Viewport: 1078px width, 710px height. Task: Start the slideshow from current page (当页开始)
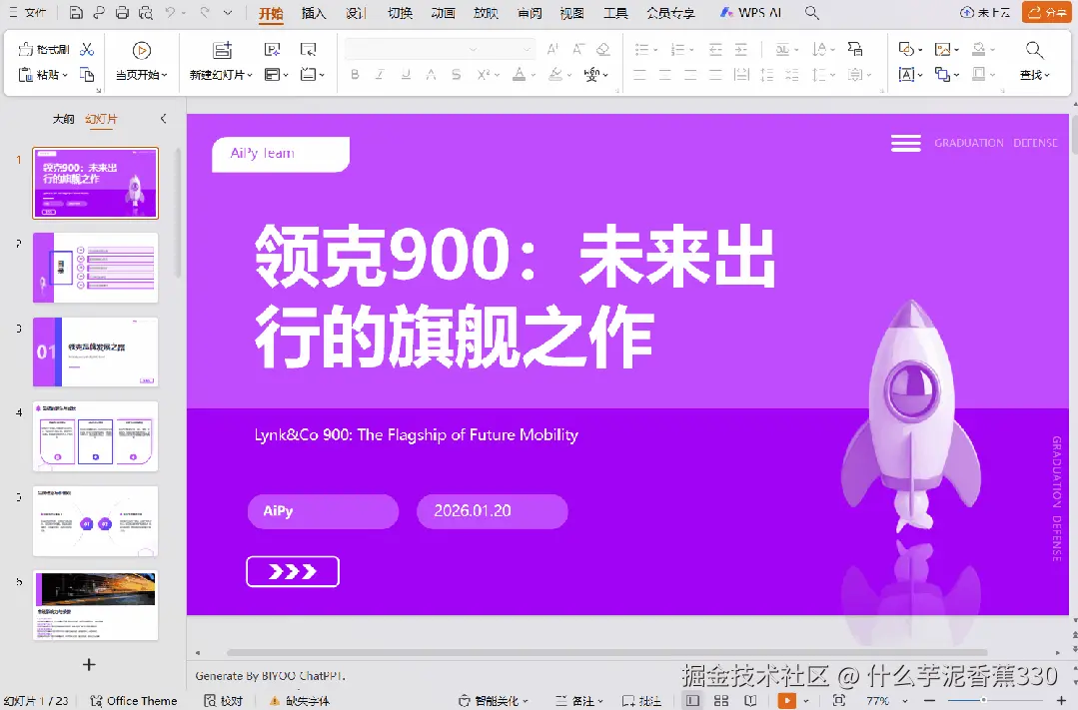click(141, 61)
